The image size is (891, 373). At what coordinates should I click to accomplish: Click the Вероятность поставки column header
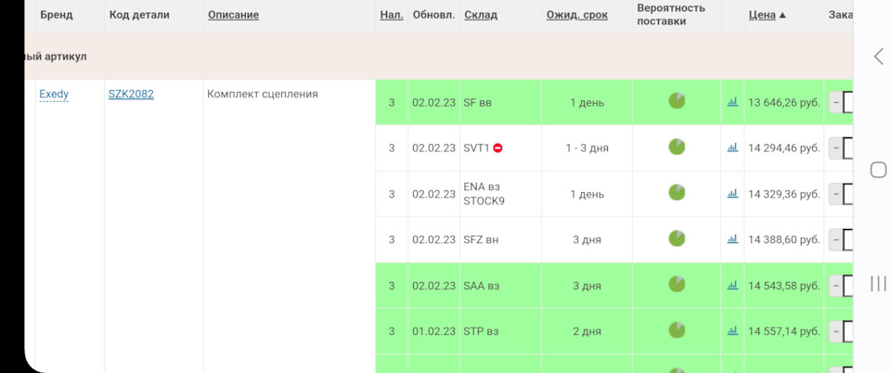(671, 15)
